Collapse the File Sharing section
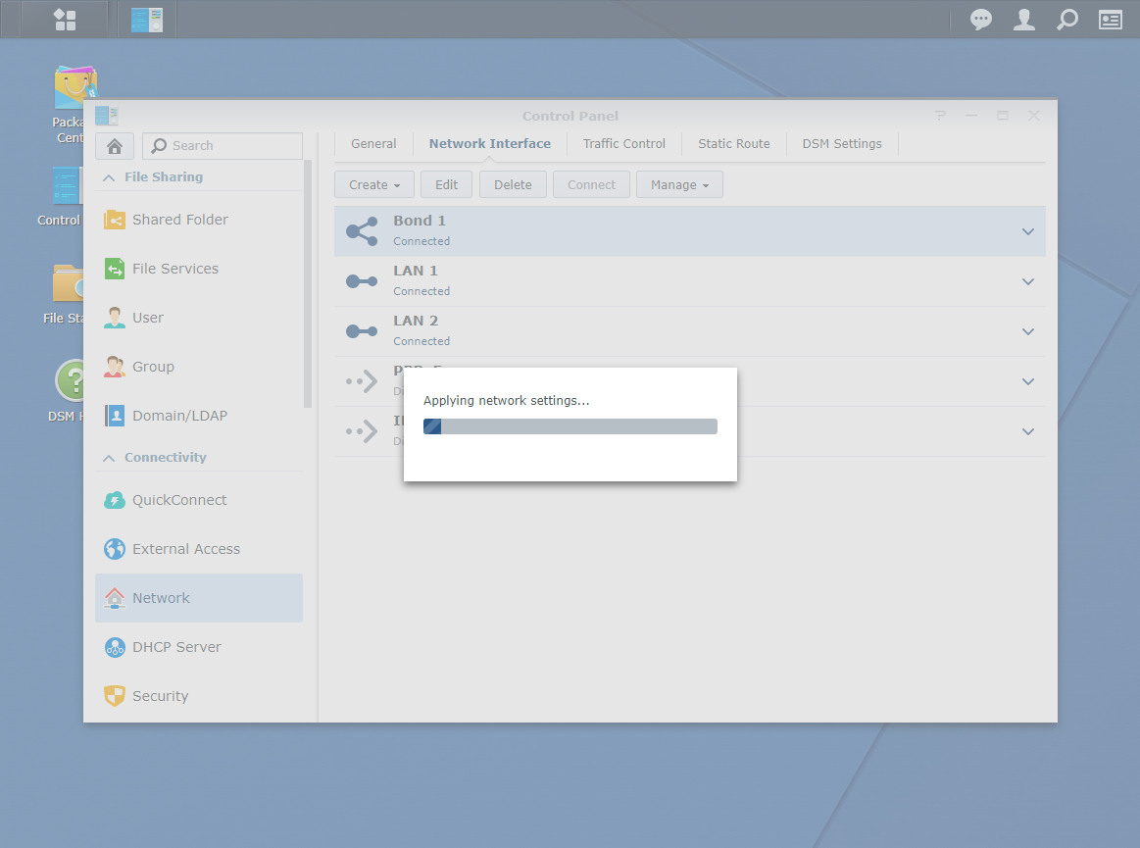Viewport: 1140px width, 848px height. tap(109, 177)
